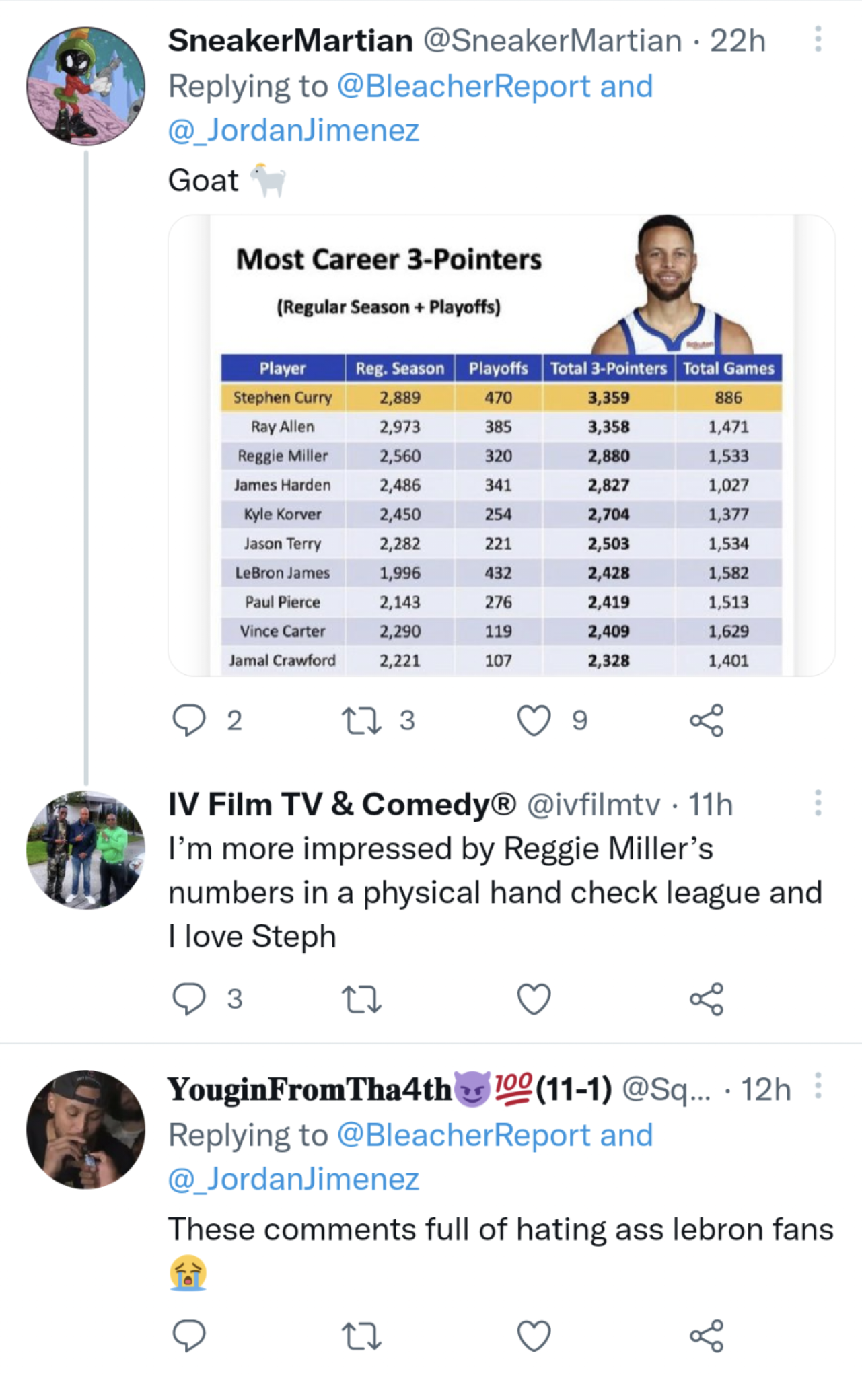Reply to SneakerMartian's Goat tweet
Screen dimensions: 862x1378
tap(189, 721)
